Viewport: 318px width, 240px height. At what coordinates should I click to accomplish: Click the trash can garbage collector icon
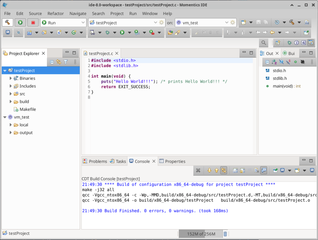click(x=225, y=234)
